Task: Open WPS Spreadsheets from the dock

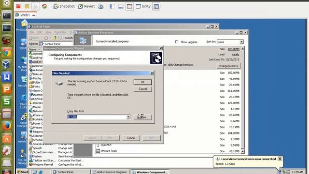Action: click(7, 101)
